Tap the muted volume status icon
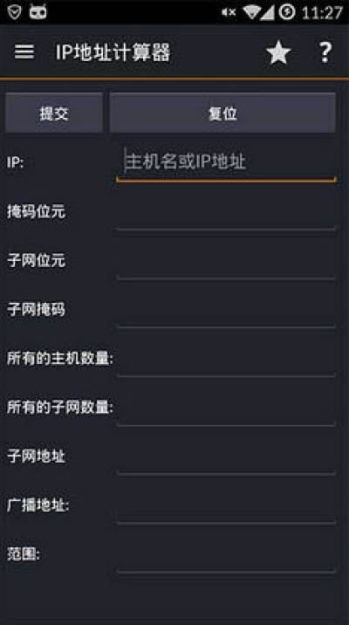 tap(229, 12)
